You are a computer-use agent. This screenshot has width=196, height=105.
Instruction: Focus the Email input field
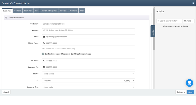point(89,37)
